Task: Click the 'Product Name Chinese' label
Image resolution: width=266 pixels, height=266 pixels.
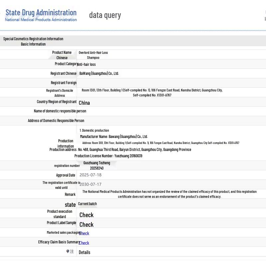Action: [x=62, y=55]
